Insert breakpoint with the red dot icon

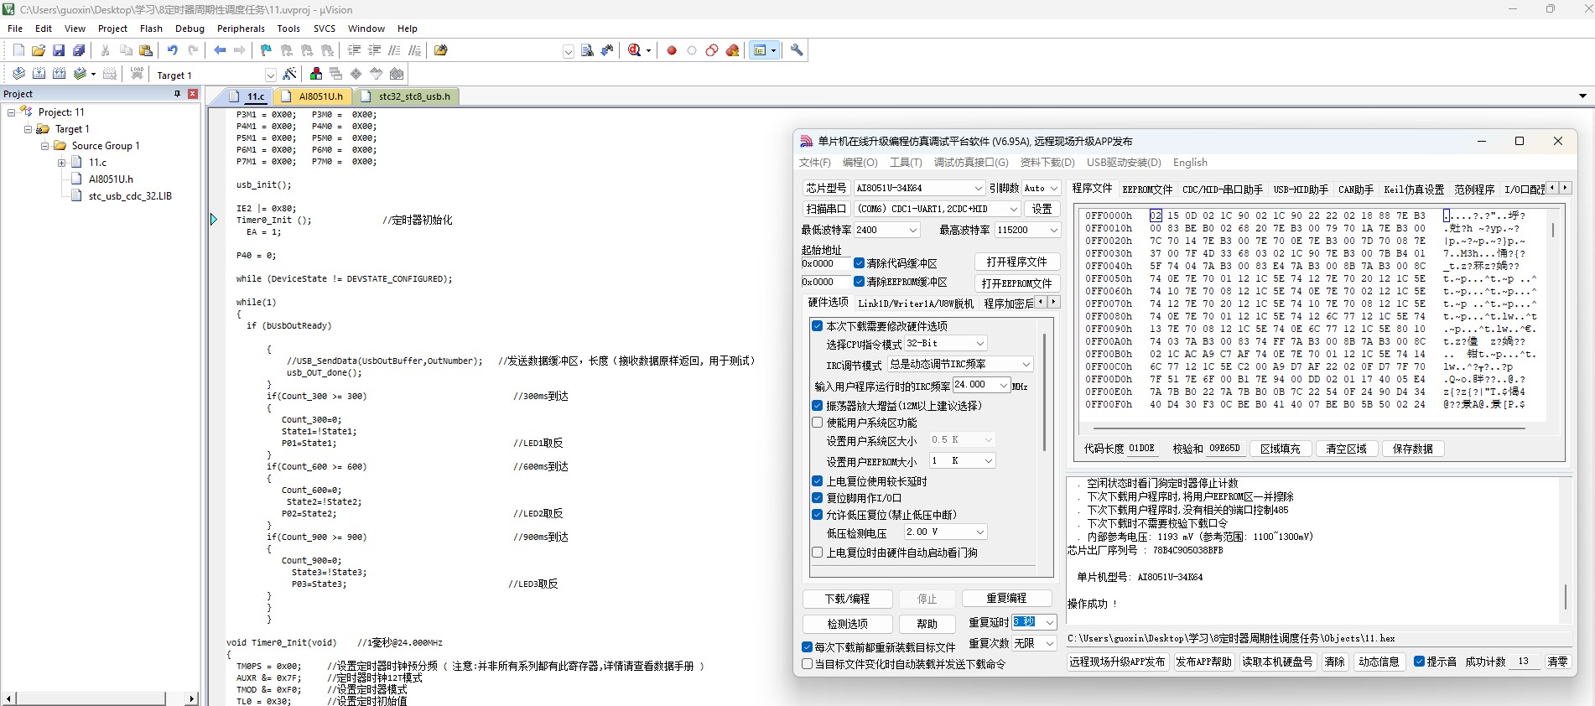click(x=672, y=50)
